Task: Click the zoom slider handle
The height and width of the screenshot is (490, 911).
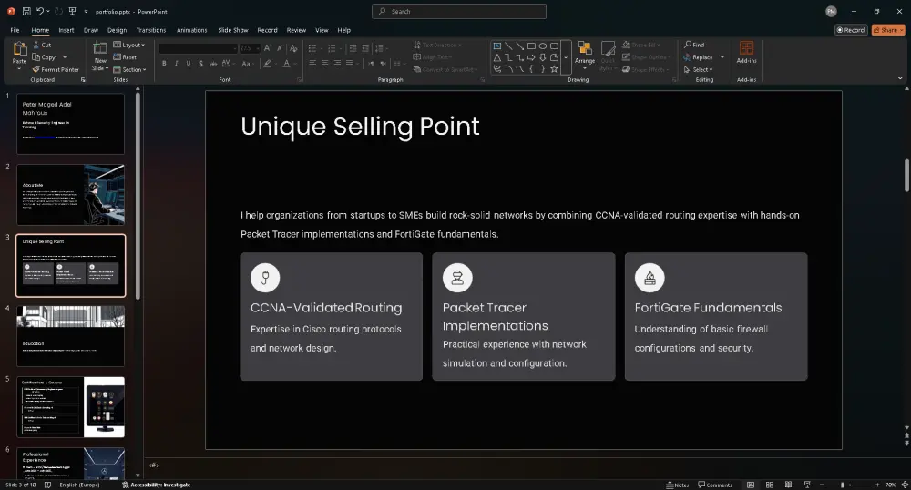Action: click(843, 485)
